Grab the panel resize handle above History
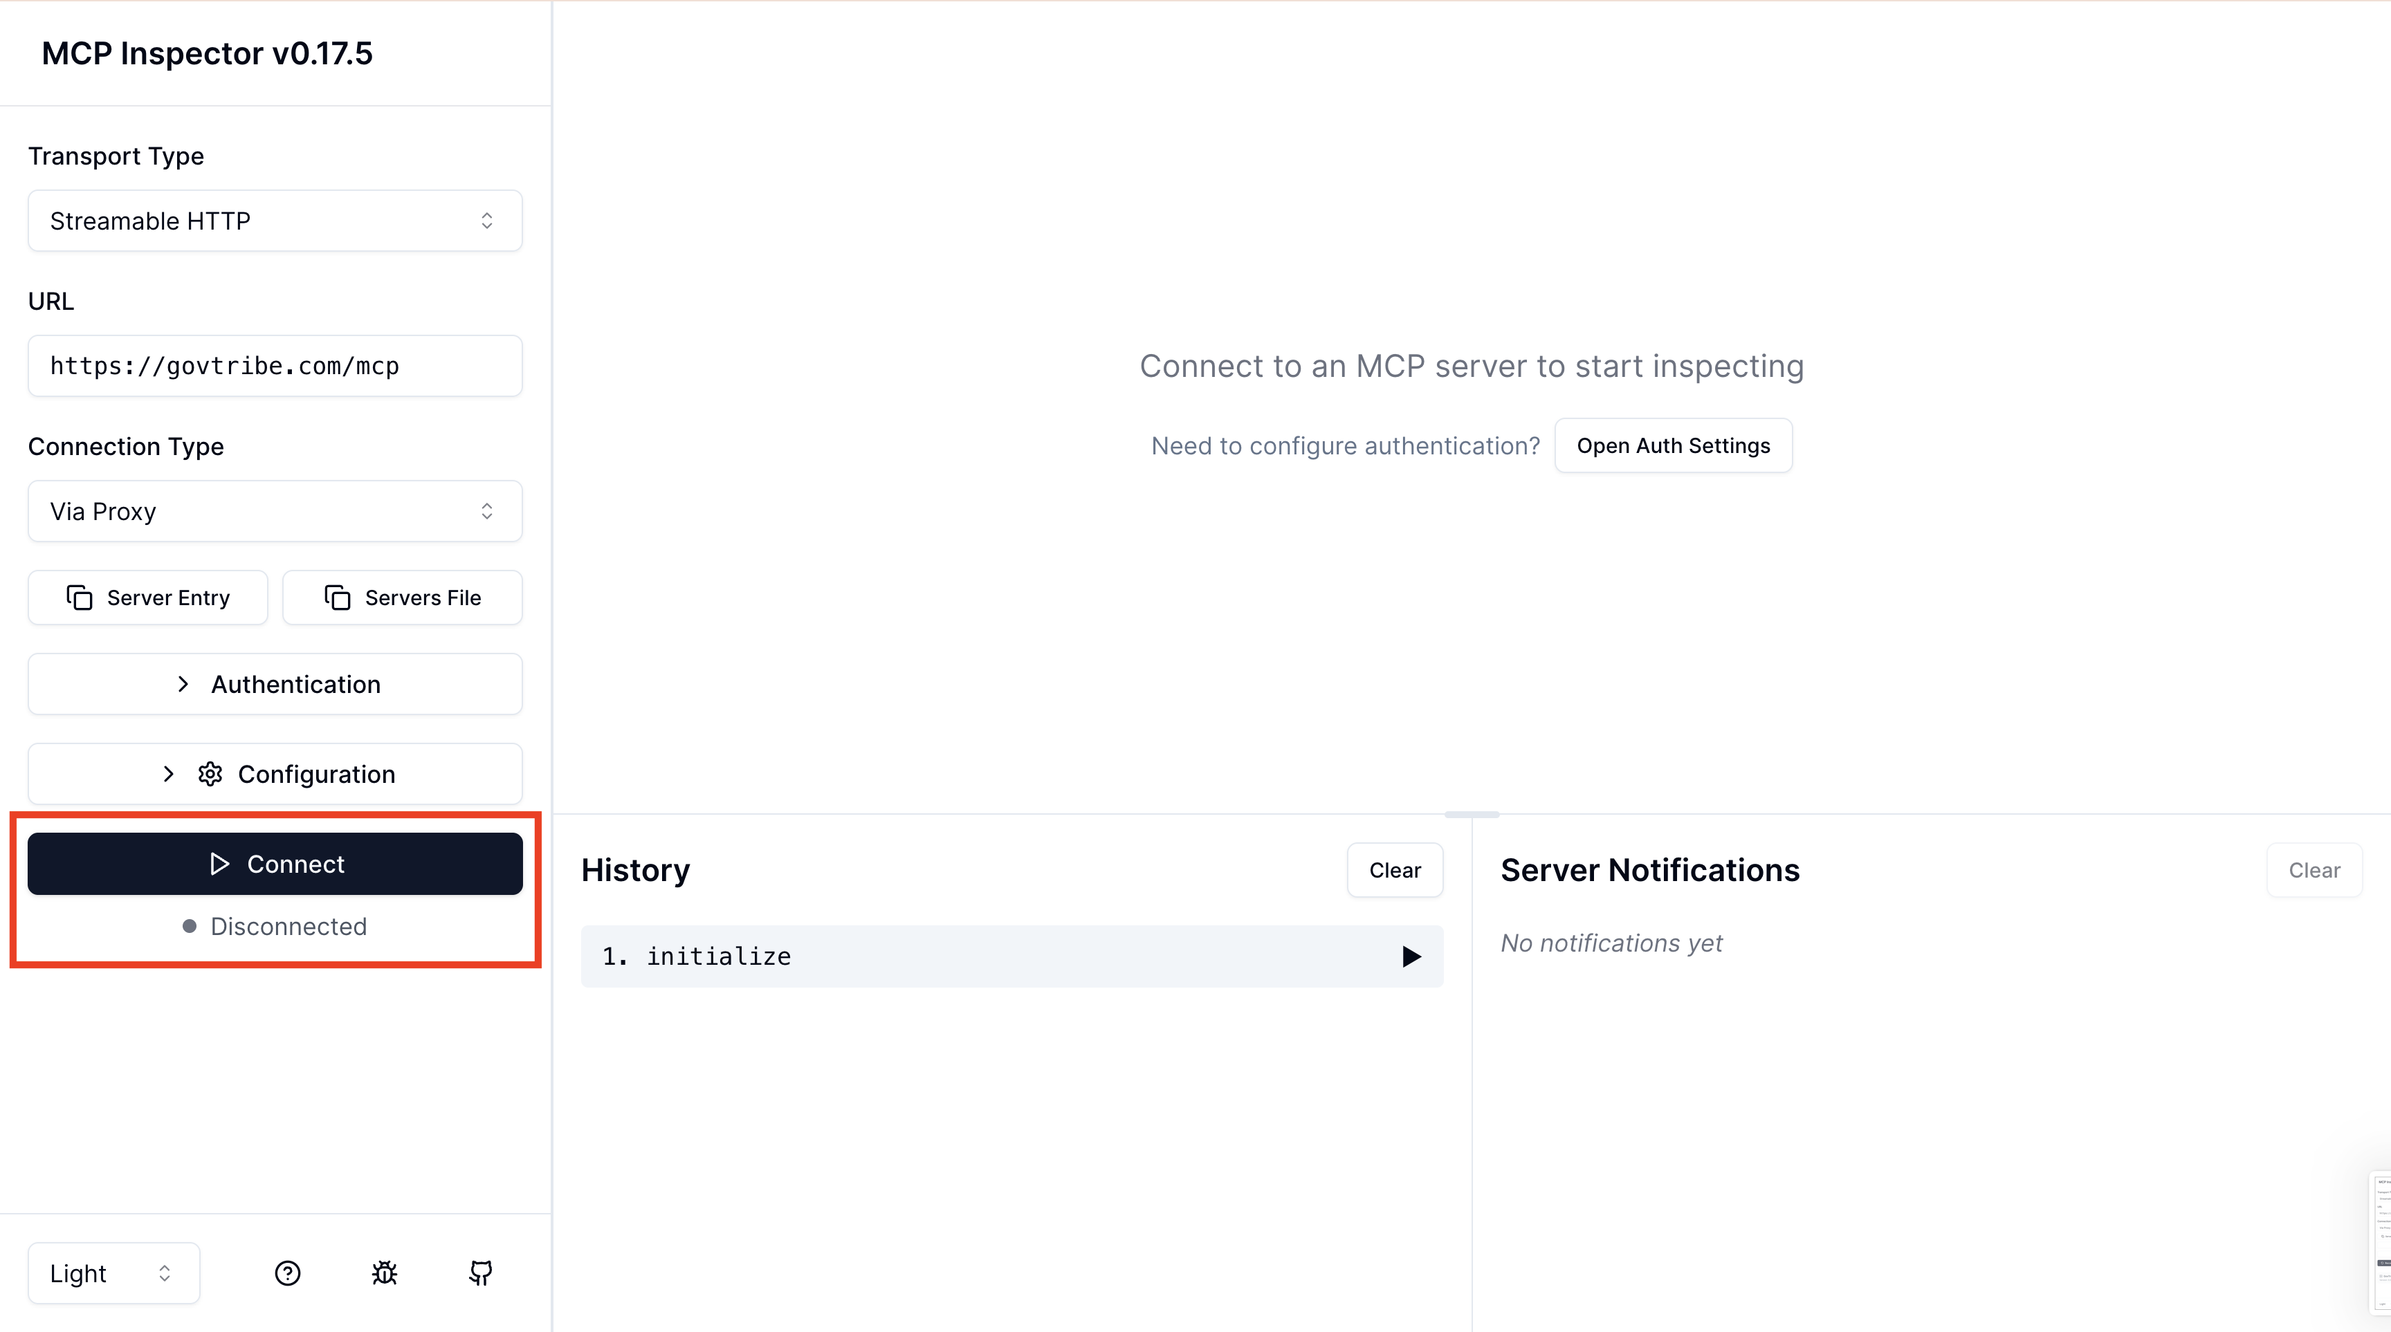2391x1332 pixels. (x=1471, y=815)
